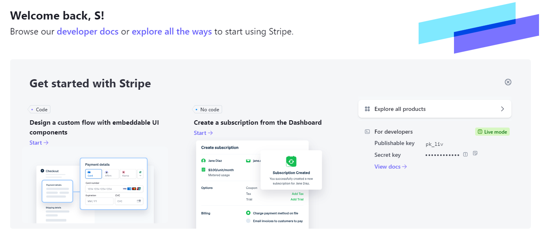Start the Create a subscription guide
Viewport: 550px width, 249px height.
click(203, 133)
